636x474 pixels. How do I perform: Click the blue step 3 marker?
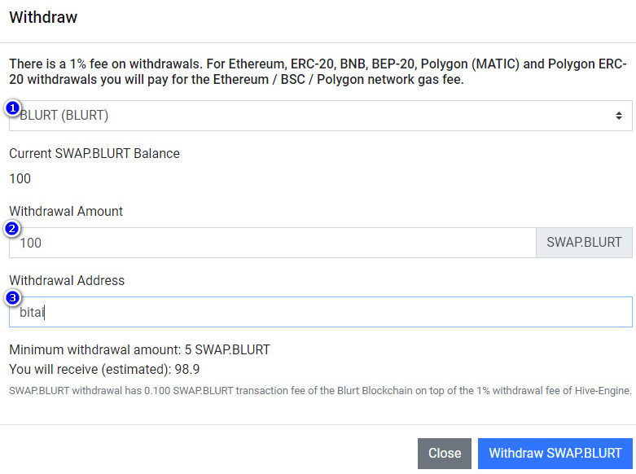12,298
